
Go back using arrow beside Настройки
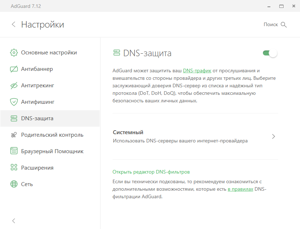pyautogui.click(x=14, y=24)
